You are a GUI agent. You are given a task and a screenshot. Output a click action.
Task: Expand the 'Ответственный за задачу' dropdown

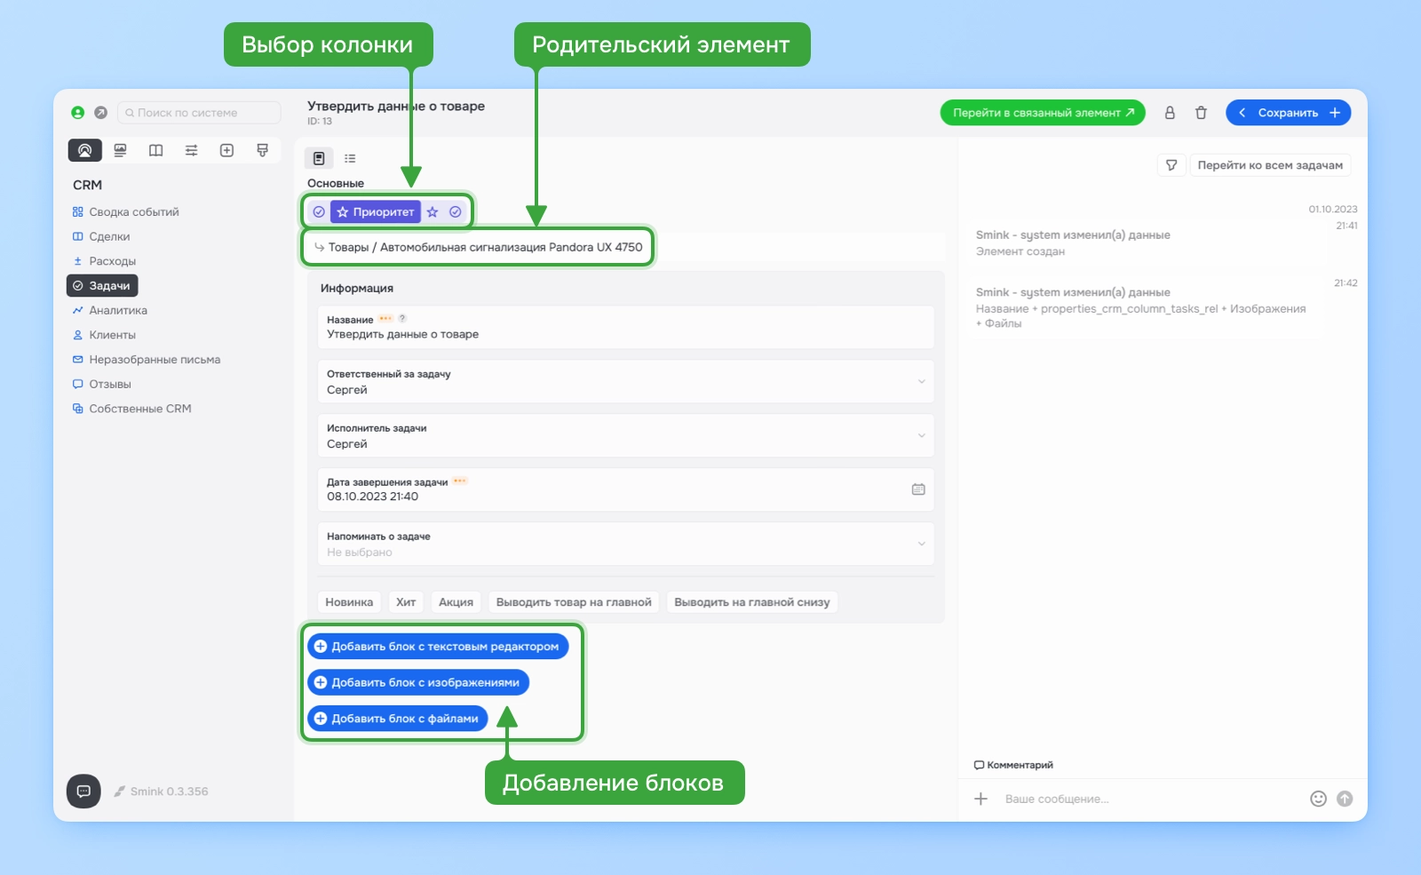625,382
